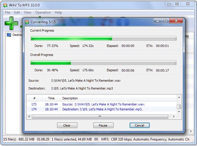The image size is (197, 146).
Task: Click the log horizontal scrollbar thumb
Action: pyautogui.click(x=100, y=116)
